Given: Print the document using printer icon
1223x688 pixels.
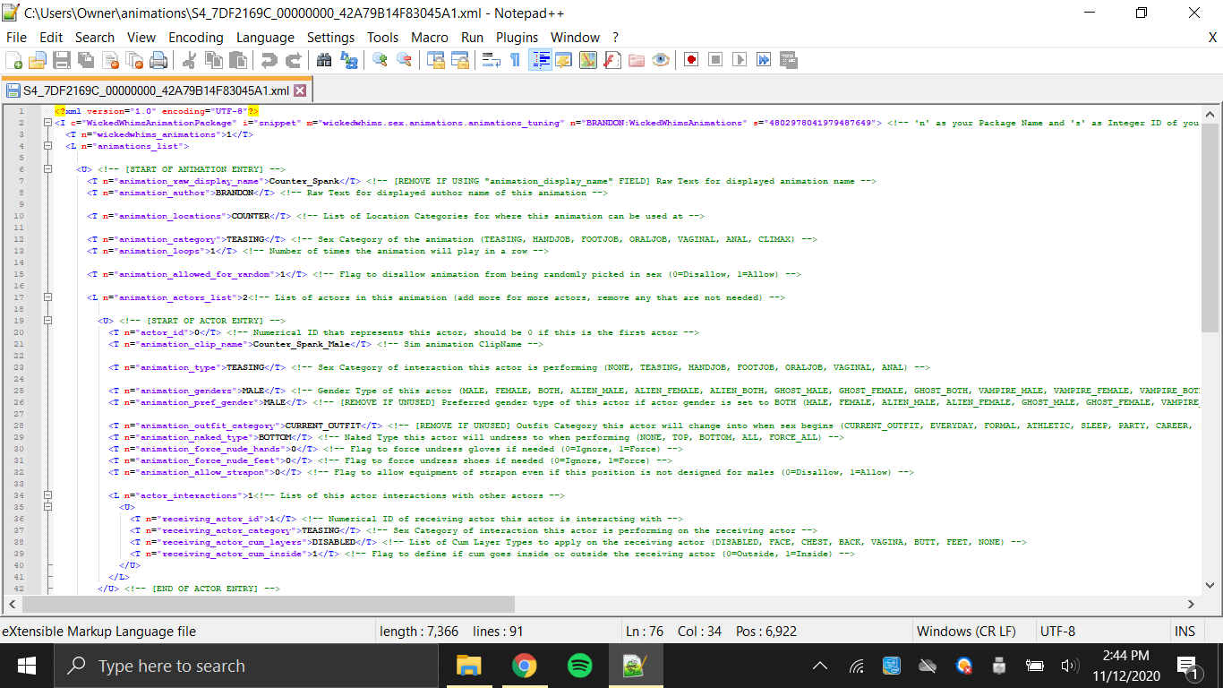Looking at the screenshot, I should 158,60.
